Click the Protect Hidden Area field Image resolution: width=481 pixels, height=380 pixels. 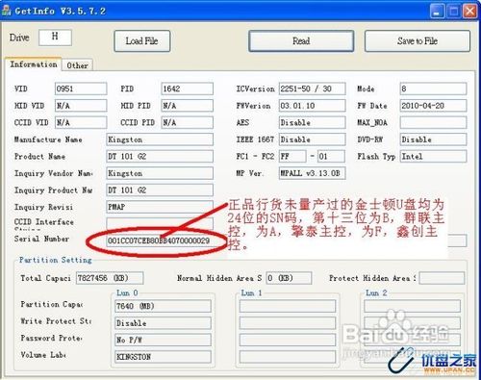(442, 278)
